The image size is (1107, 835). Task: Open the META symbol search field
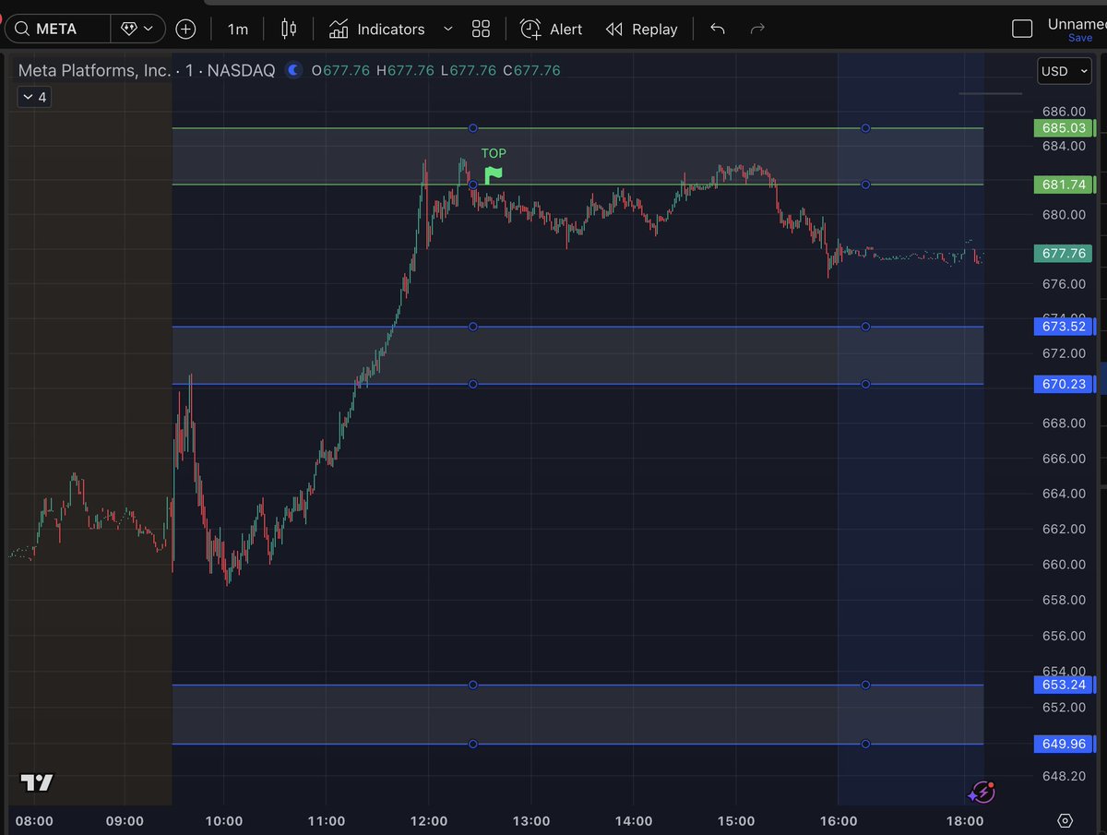57,29
